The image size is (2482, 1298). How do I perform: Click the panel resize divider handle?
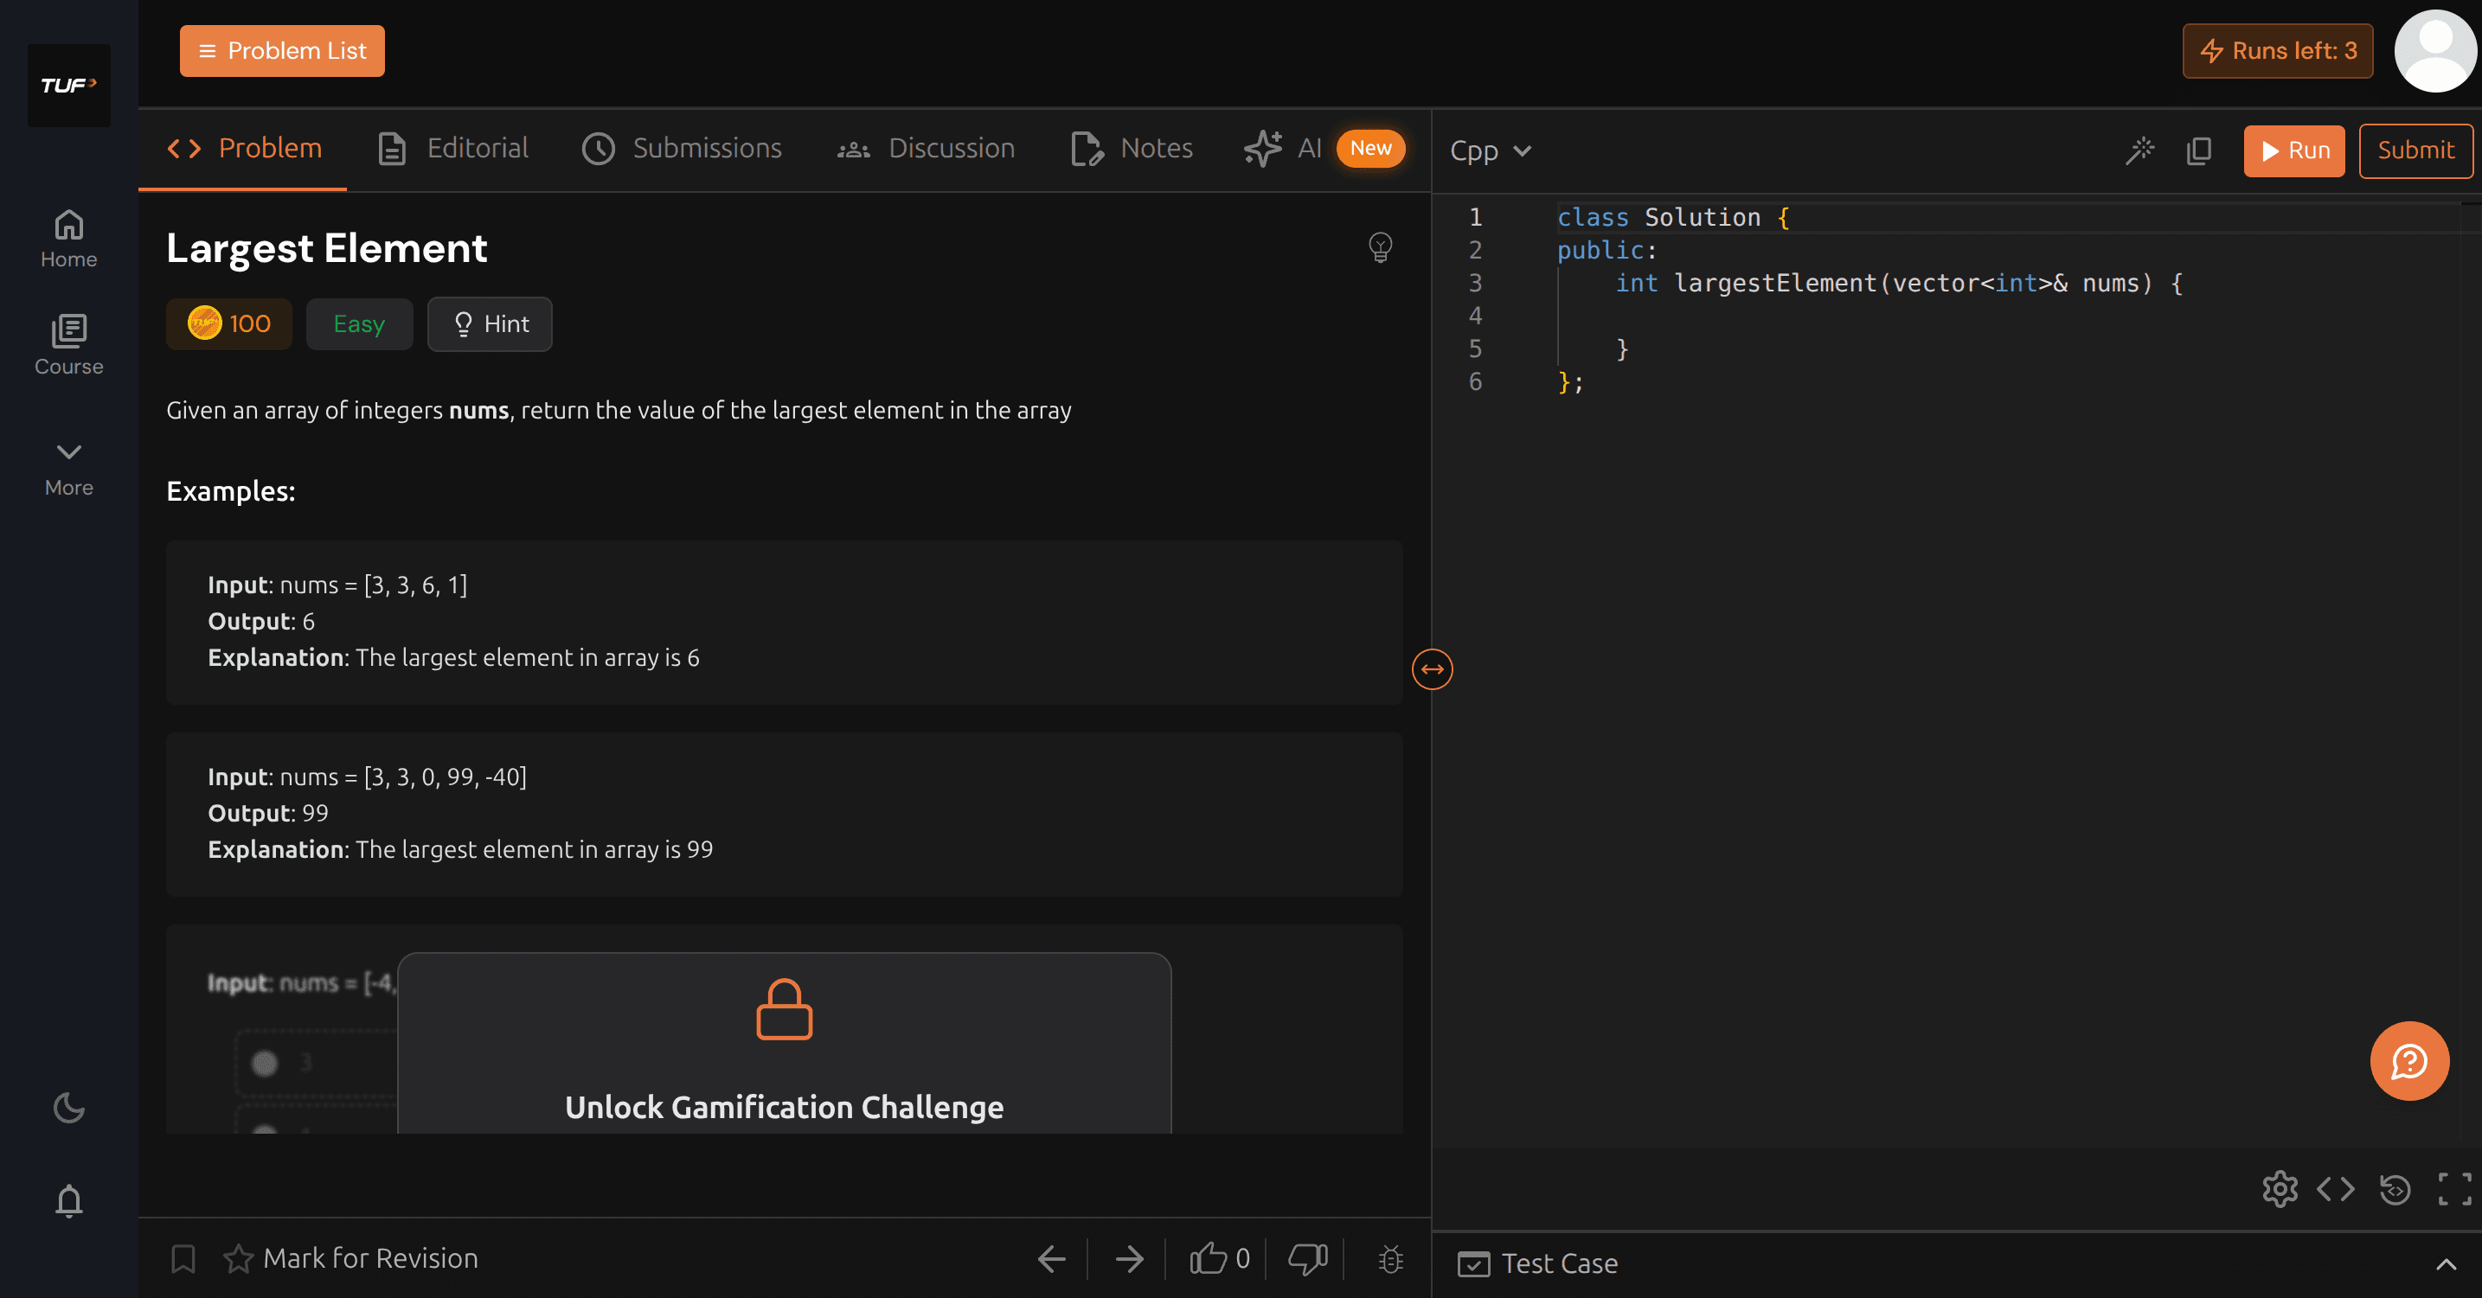[1432, 669]
